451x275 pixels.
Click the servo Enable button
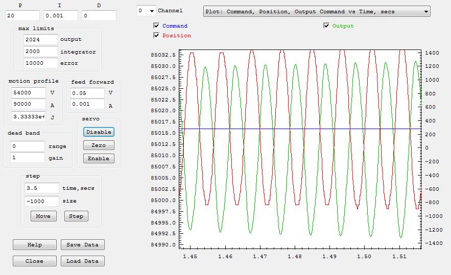click(x=99, y=158)
